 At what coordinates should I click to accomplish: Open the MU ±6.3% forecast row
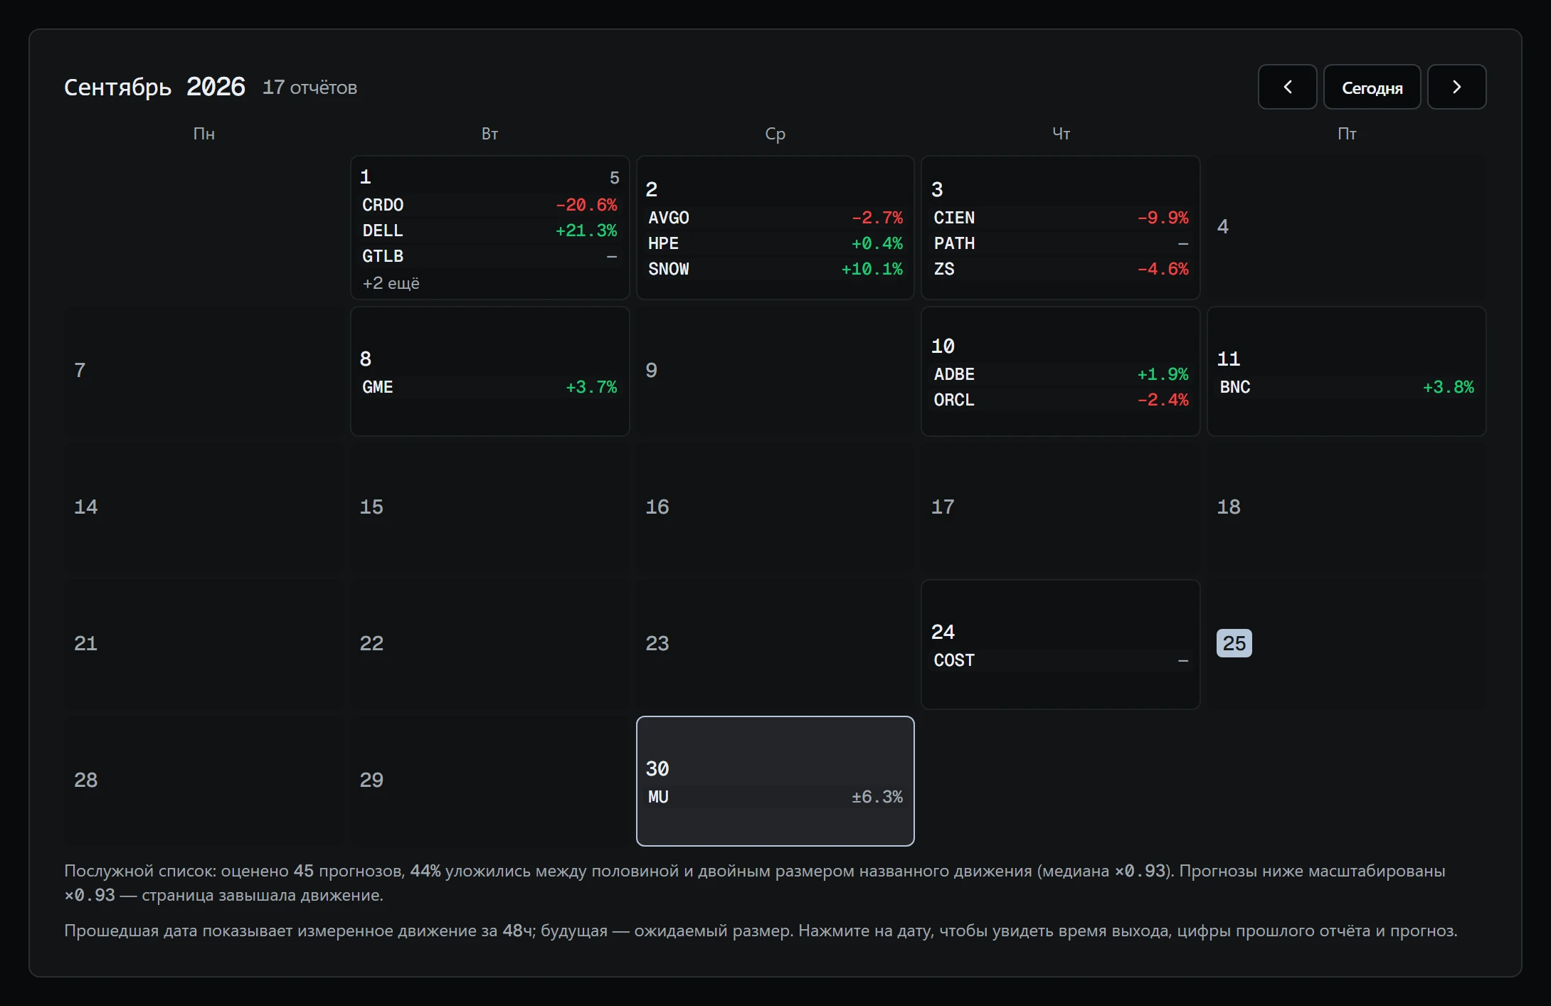tap(775, 797)
